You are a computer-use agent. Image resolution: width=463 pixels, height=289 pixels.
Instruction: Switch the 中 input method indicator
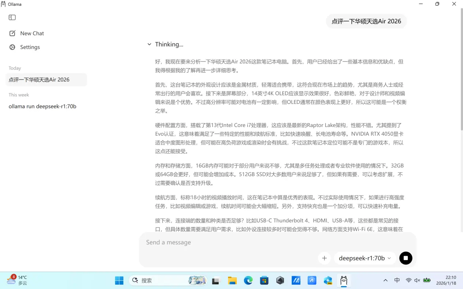point(397,280)
